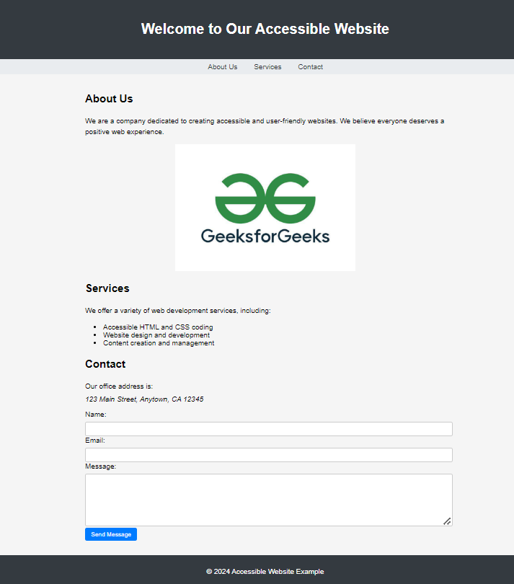Click the Name: label

click(x=96, y=414)
